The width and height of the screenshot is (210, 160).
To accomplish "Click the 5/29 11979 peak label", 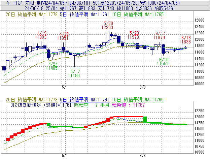I will pos(133,35).
